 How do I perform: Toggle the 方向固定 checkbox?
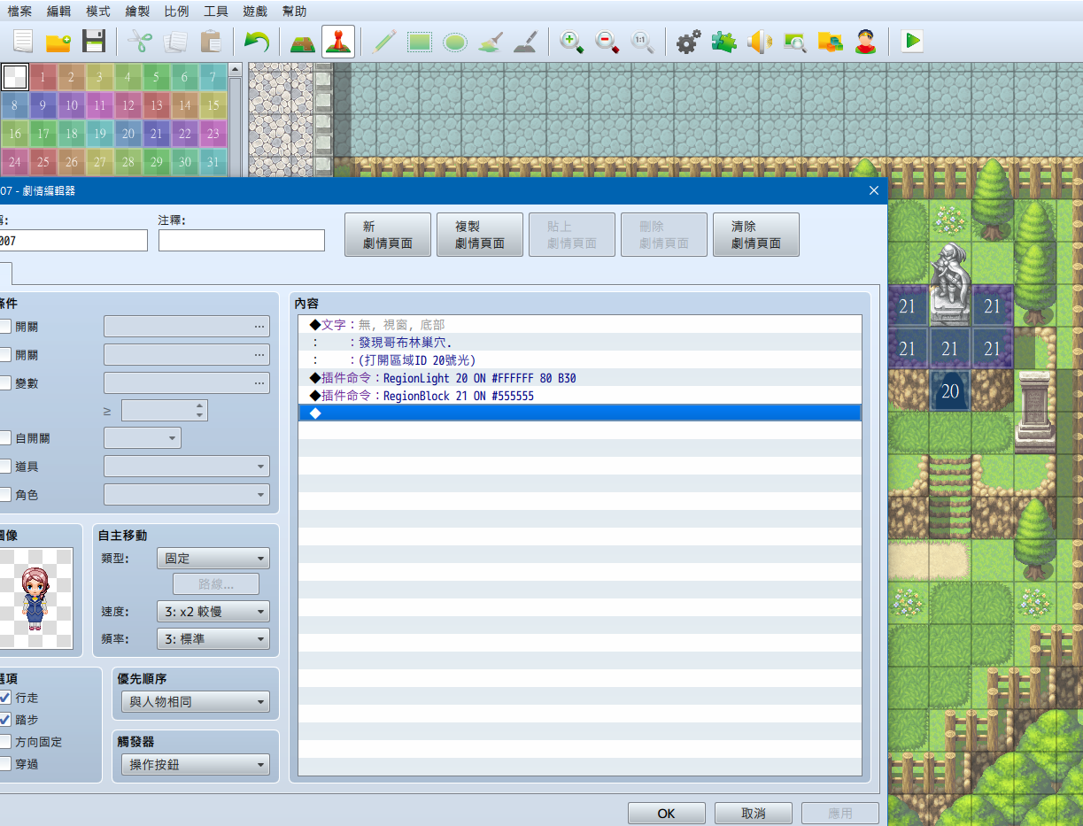pyautogui.click(x=5, y=742)
